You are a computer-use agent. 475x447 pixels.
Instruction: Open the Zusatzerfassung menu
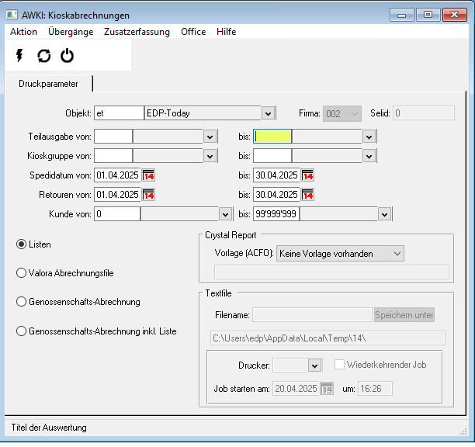(137, 32)
